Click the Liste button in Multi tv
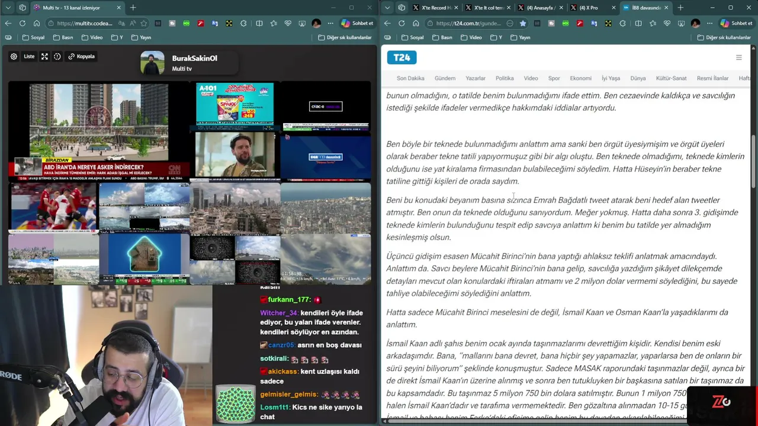 [29, 56]
